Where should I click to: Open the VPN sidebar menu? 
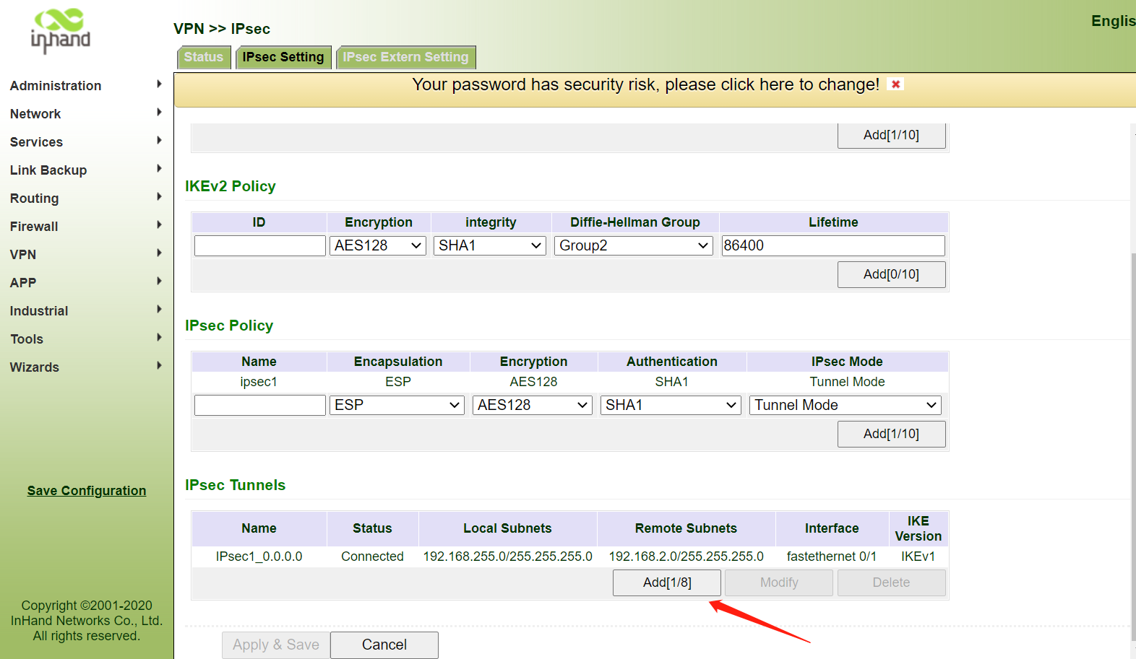click(x=23, y=255)
